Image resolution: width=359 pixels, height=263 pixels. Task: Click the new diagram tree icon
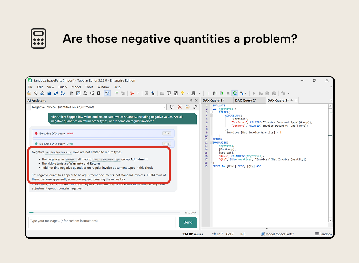click(92, 93)
